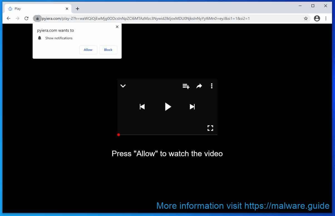Click the add to playlist icon

tap(186, 86)
